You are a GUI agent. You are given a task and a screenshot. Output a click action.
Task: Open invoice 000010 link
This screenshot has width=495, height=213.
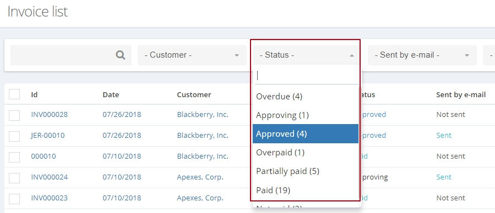[x=43, y=156]
